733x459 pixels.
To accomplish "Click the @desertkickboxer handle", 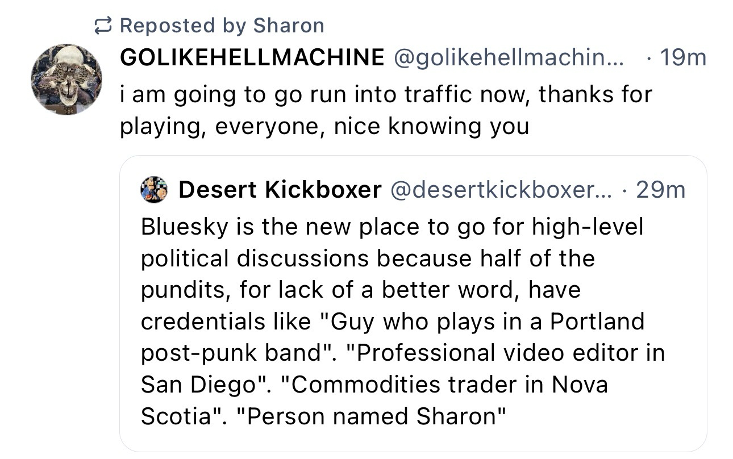I will 501,190.
